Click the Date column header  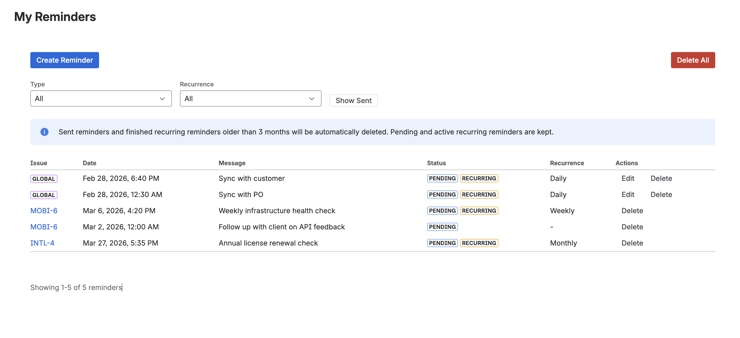89,163
